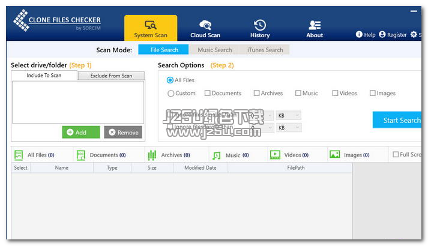Sort by the FilePath column header

coord(290,168)
